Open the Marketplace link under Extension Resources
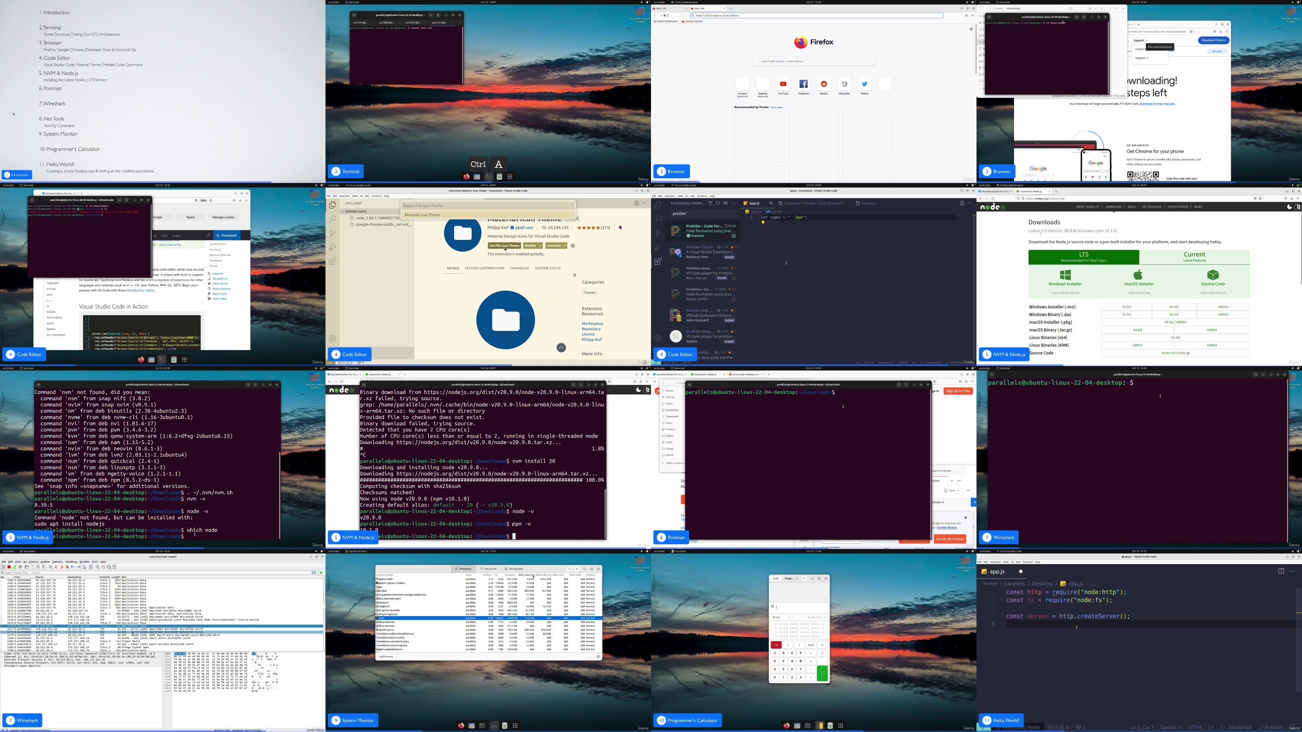The height and width of the screenshot is (732, 1302). click(x=592, y=323)
